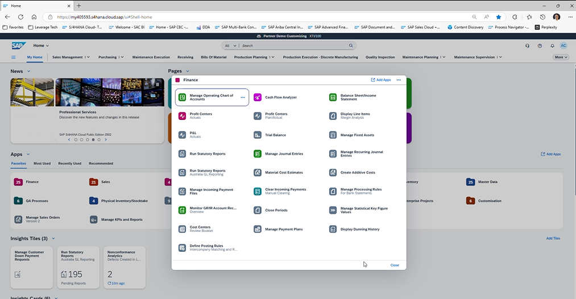The image size is (576, 299).
Task: Click Add Apps link in Apps section
Action: coord(550,154)
